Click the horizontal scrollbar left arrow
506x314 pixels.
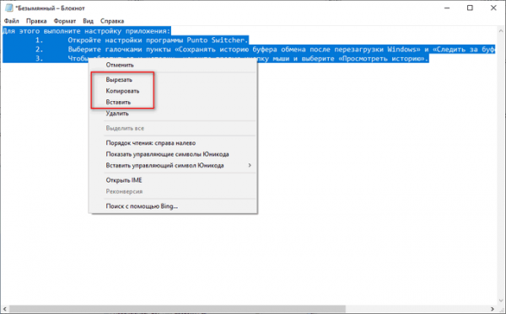(x=4, y=309)
